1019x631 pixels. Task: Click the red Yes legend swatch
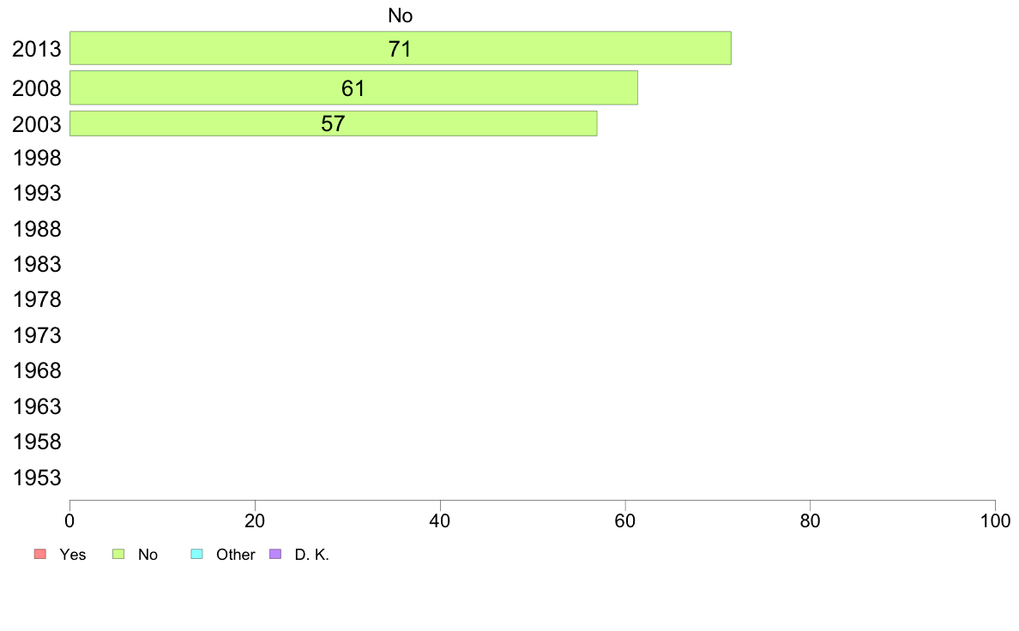coord(40,554)
